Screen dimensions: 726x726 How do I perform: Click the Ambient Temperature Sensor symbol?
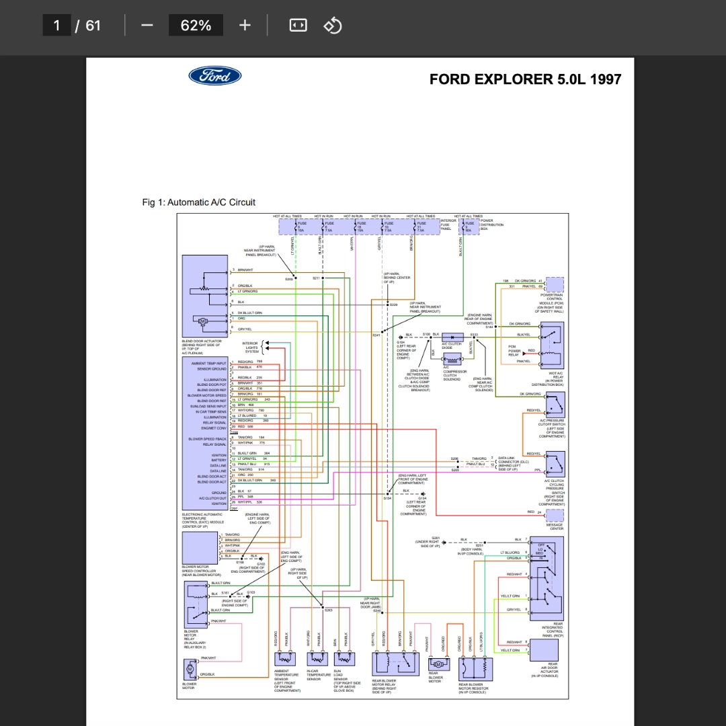coord(285,659)
